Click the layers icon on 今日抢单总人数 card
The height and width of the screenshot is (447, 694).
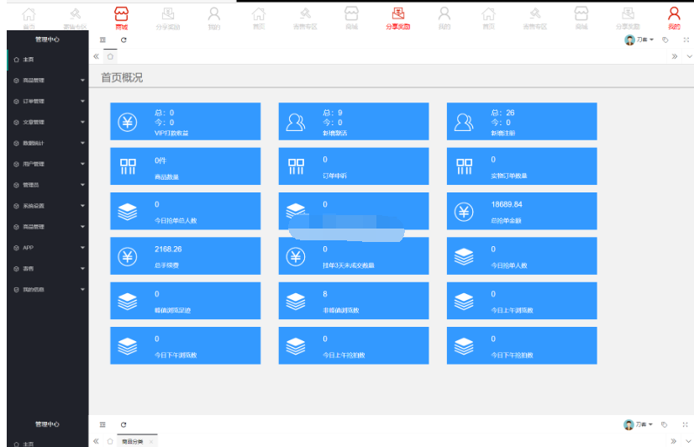[128, 212]
